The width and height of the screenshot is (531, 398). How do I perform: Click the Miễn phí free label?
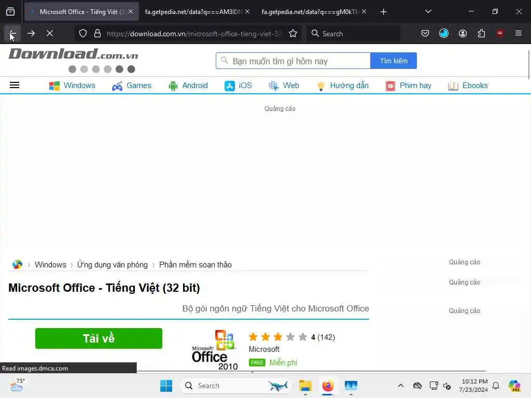pyautogui.click(x=283, y=363)
